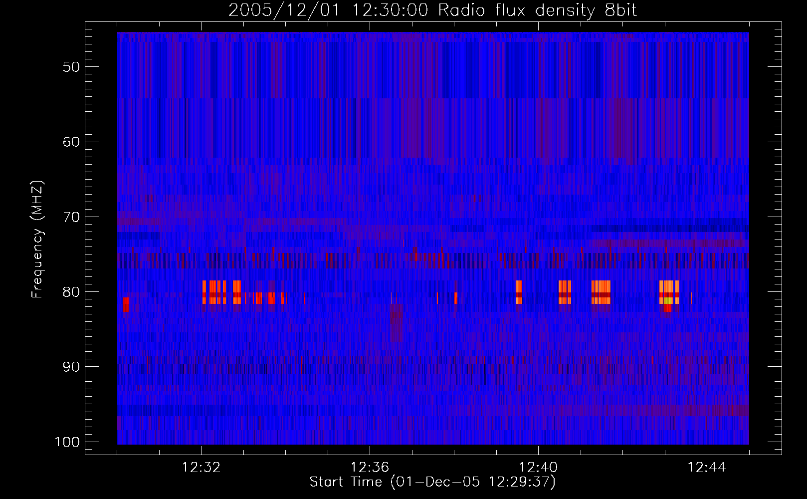The height and width of the screenshot is (499, 807).
Task: Select the 100 frequency tick label
Action: [67, 442]
